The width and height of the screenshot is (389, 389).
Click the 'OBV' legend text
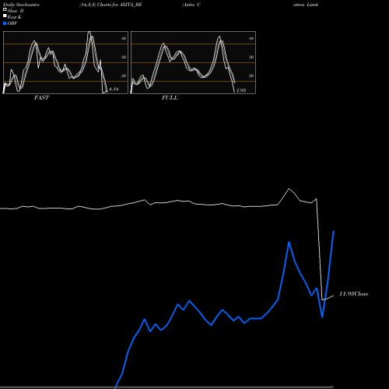pyautogui.click(x=12, y=23)
